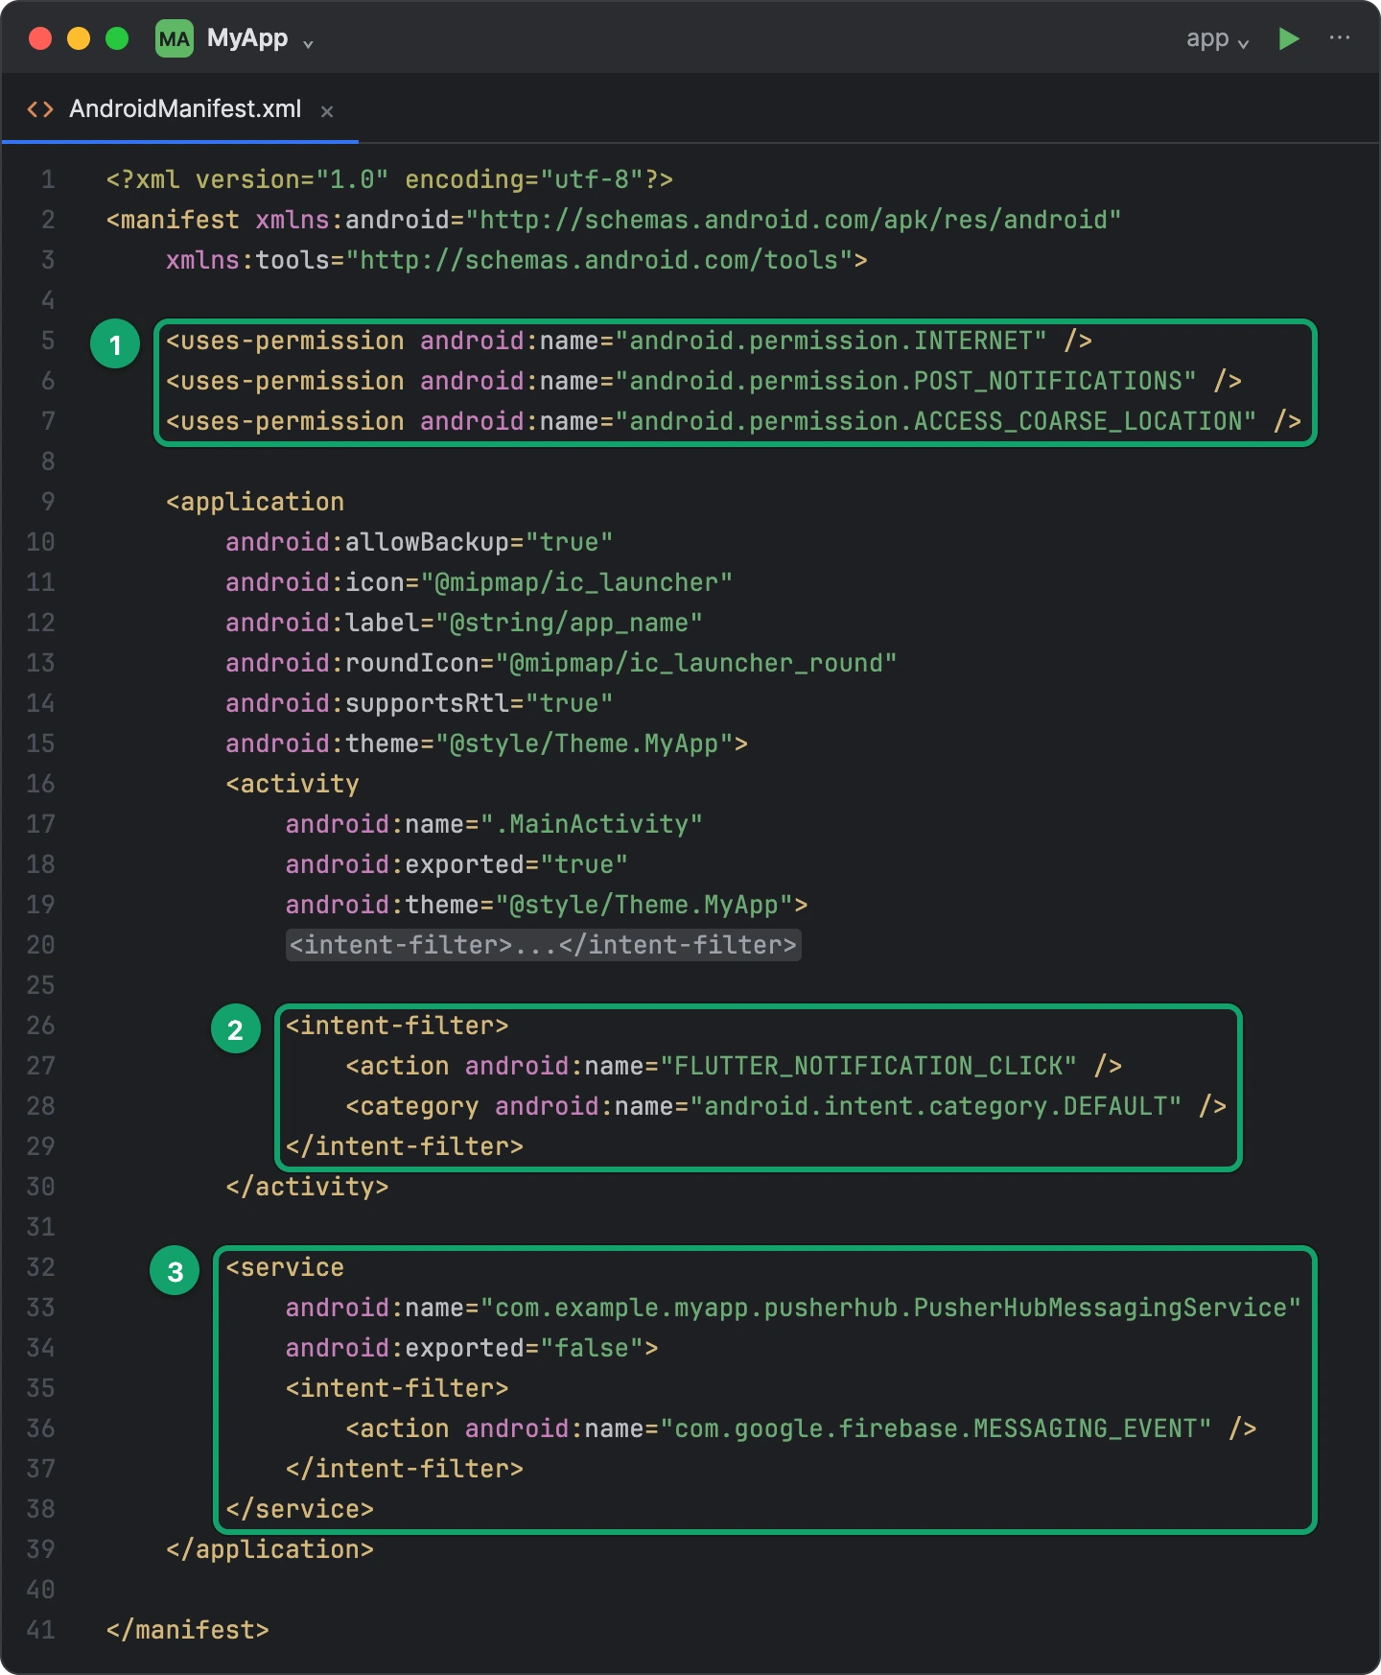
Task: Open the more options ellipsis menu
Action: click(1340, 37)
